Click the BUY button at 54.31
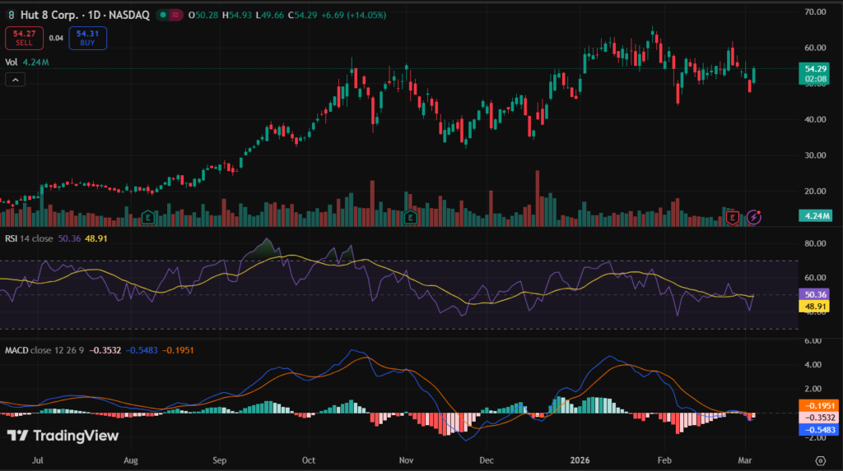The width and height of the screenshot is (843, 471). [88, 38]
